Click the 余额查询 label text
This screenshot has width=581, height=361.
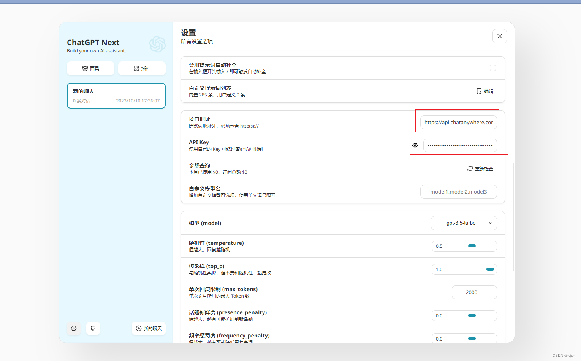(x=199, y=166)
